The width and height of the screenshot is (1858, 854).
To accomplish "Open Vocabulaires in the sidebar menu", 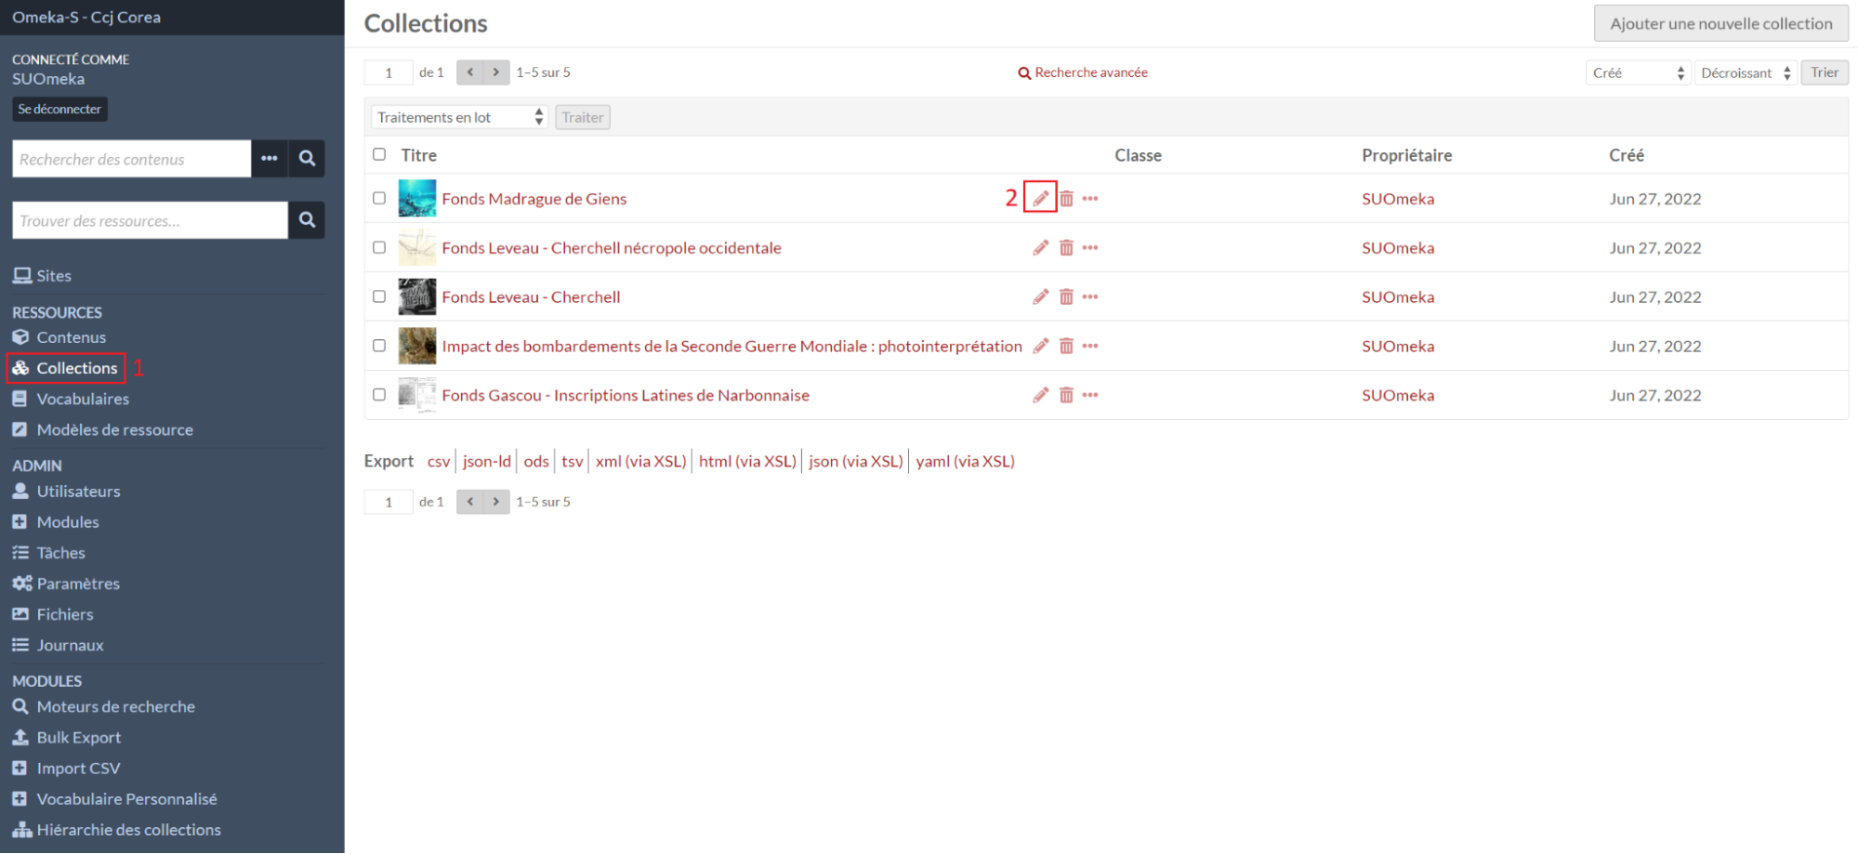I will pos(83,399).
